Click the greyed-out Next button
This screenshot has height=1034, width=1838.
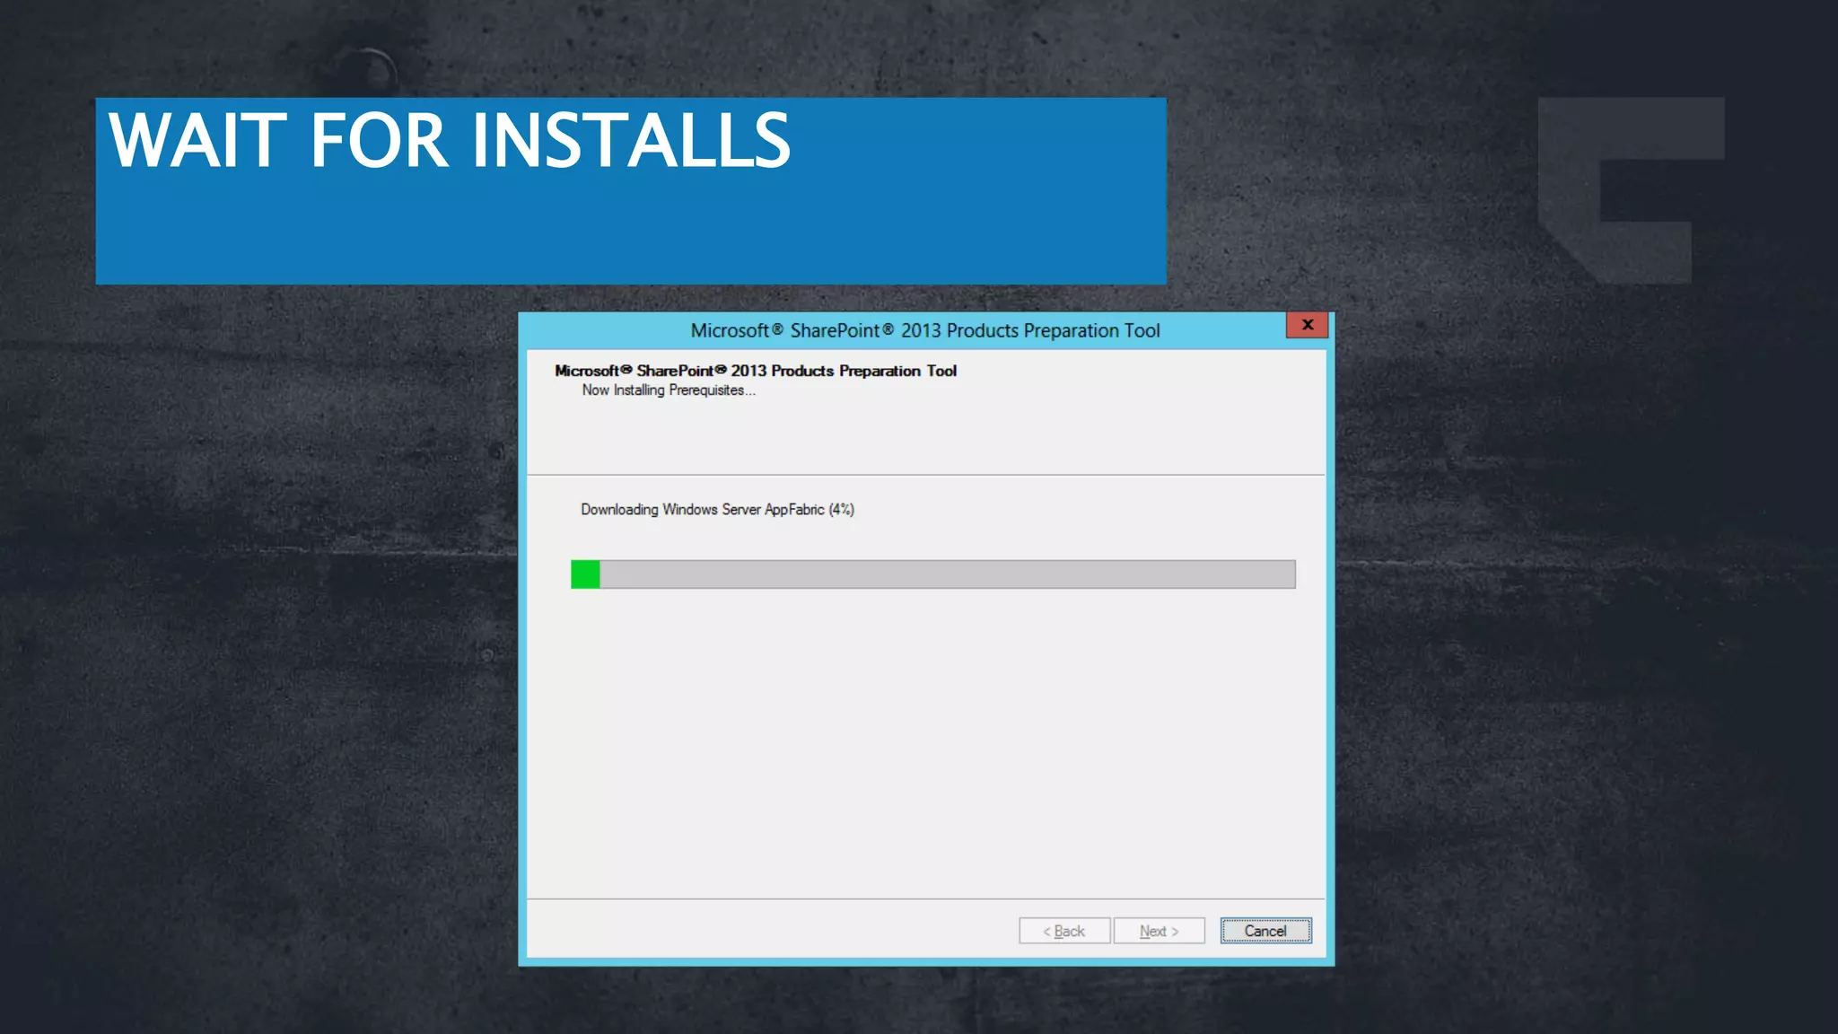[x=1159, y=931]
